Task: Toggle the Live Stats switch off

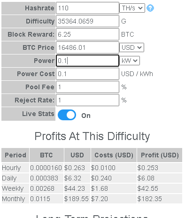Action: 67,115
